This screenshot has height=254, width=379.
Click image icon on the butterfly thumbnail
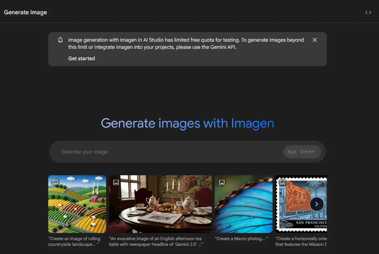point(222,182)
